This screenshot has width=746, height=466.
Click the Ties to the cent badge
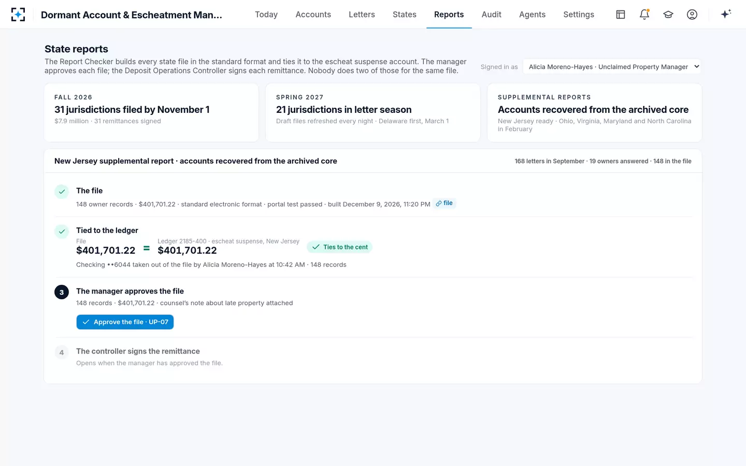[340, 247]
